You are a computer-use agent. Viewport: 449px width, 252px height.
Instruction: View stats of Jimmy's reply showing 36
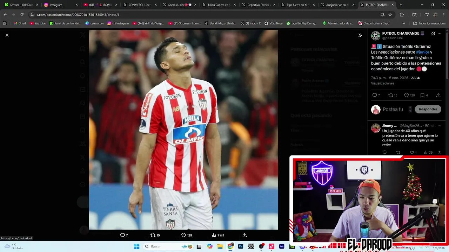(x=428, y=153)
